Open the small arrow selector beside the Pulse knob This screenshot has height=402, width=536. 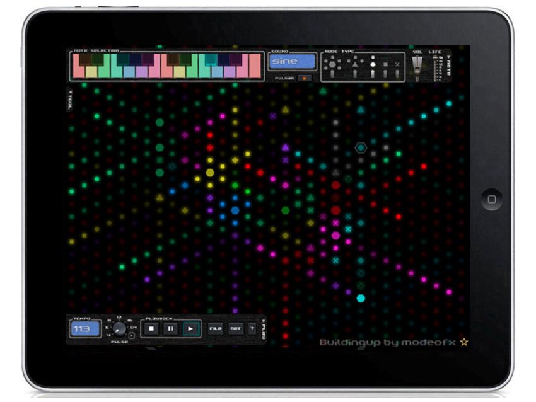click(x=131, y=335)
